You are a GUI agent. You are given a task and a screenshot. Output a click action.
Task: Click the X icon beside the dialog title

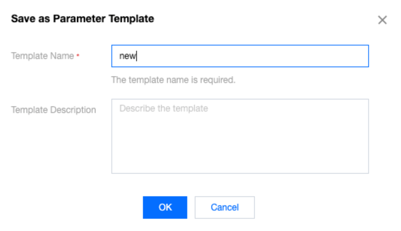[x=382, y=20]
